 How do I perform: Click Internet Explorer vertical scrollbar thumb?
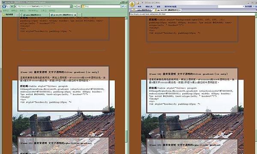tap(126, 136)
